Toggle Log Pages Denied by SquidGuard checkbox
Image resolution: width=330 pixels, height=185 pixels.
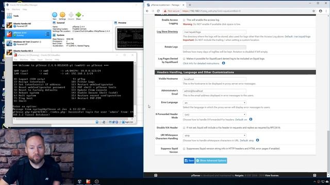tap(184, 59)
